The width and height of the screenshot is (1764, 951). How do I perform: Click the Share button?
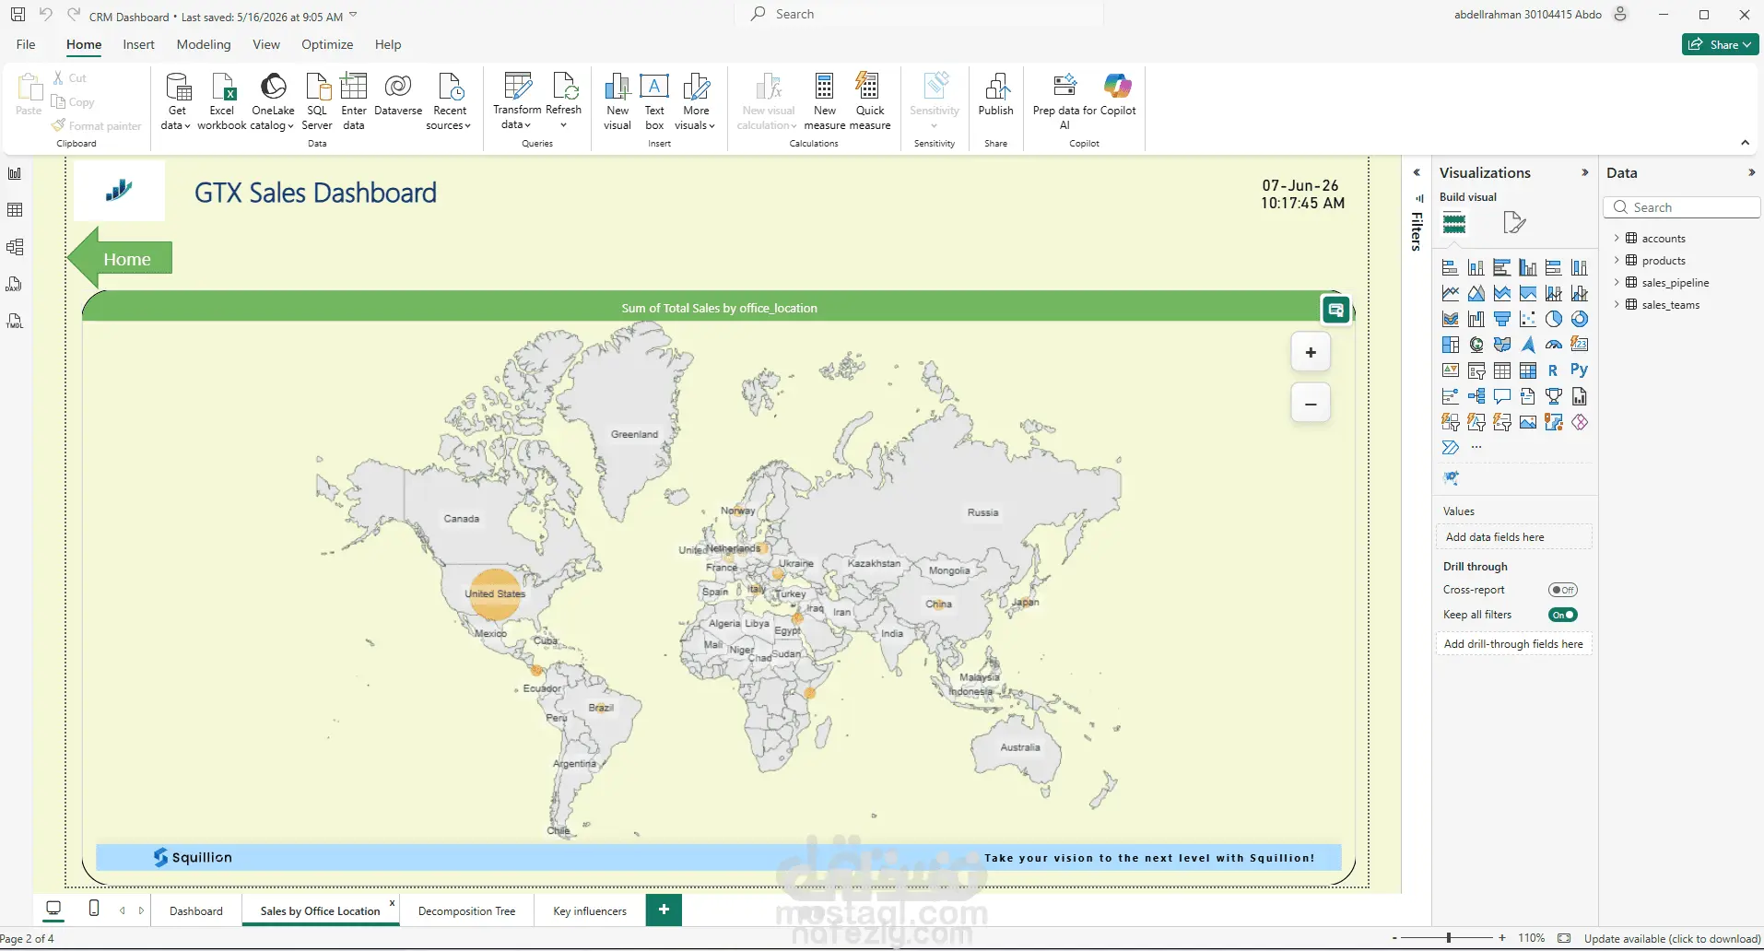click(x=1720, y=44)
